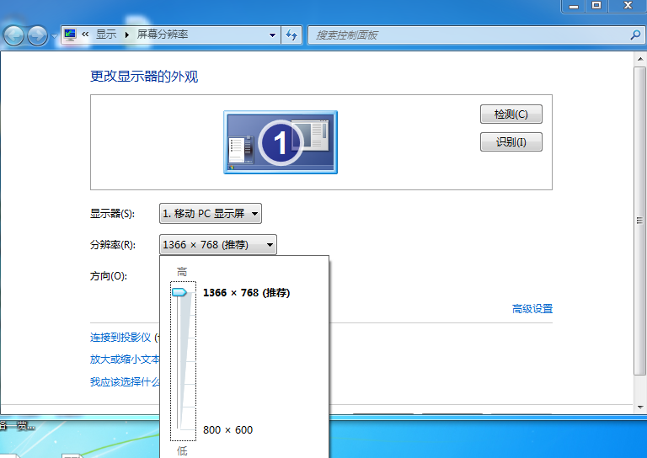Open the 放大或缩小文本 link

click(x=125, y=359)
